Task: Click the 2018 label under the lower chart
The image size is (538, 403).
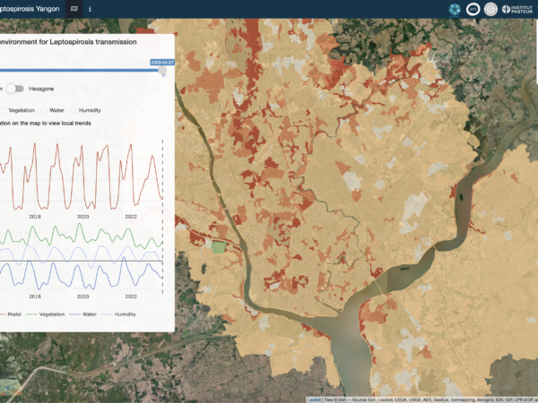Action: click(x=35, y=296)
